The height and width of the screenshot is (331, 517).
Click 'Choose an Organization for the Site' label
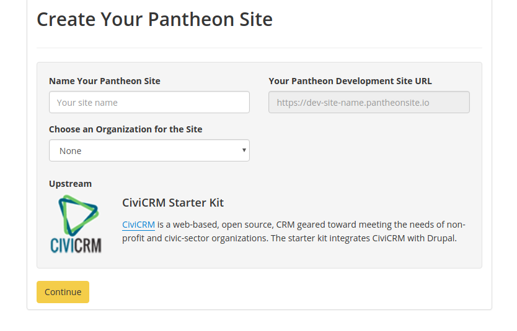click(x=125, y=129)
